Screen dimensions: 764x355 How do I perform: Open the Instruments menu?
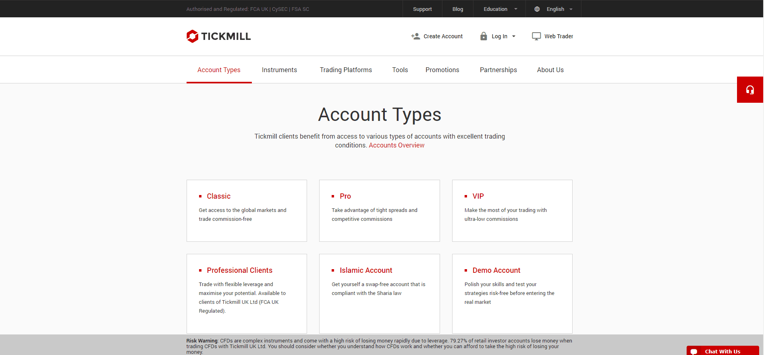point(279,70)
